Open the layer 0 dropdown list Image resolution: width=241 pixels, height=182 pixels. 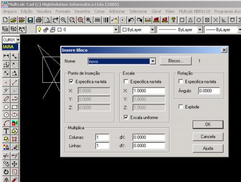point(115,30)
